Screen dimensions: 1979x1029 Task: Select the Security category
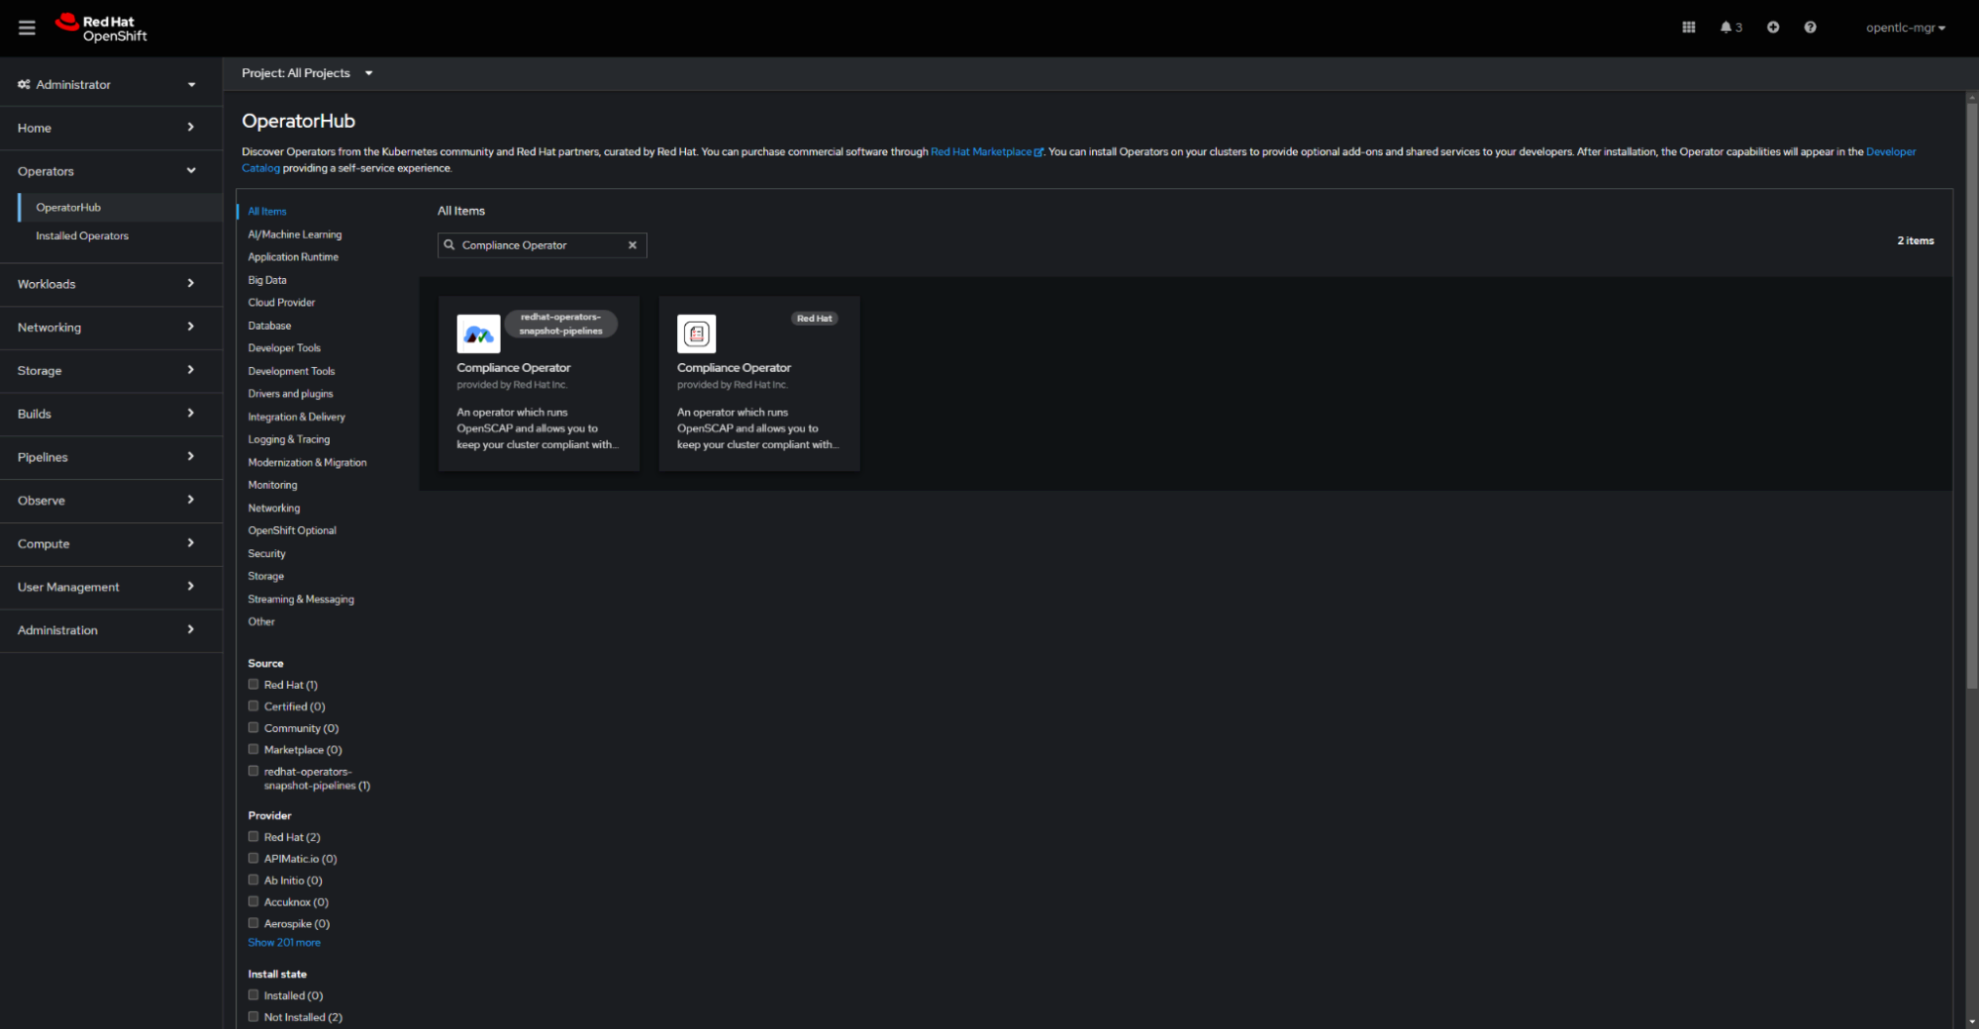tap(266, 553)
